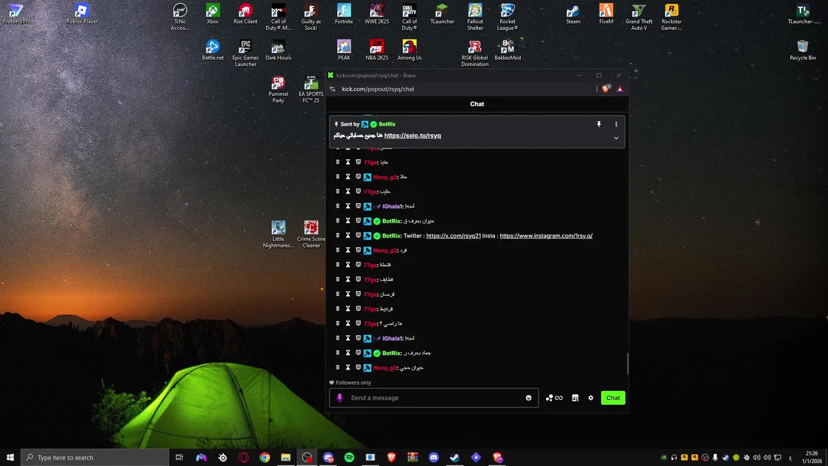The width and height of the screenshot is (828, 466).
Task: Click the taskbar search box
Action: [95, 458]
